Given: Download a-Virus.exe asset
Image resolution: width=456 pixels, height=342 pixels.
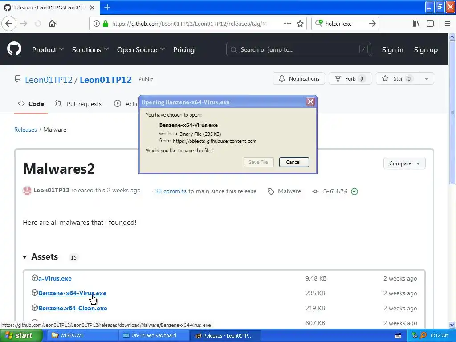Looking at the screenshot, I should pyautogui.click(x=55, y=278).
